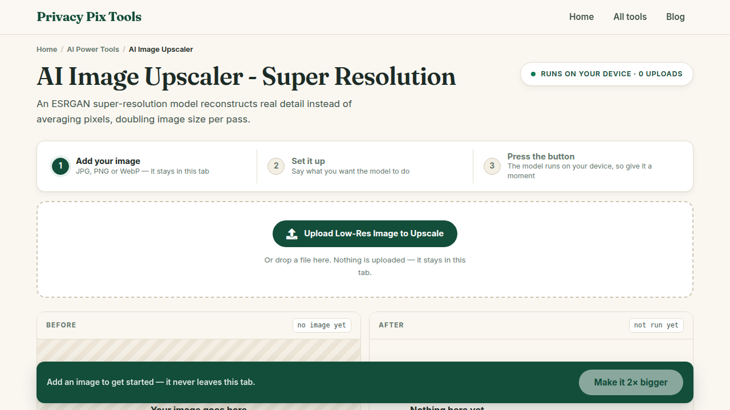Click the dashed drop-a-file area text
730x410 pixels.
tap(365, 266)
